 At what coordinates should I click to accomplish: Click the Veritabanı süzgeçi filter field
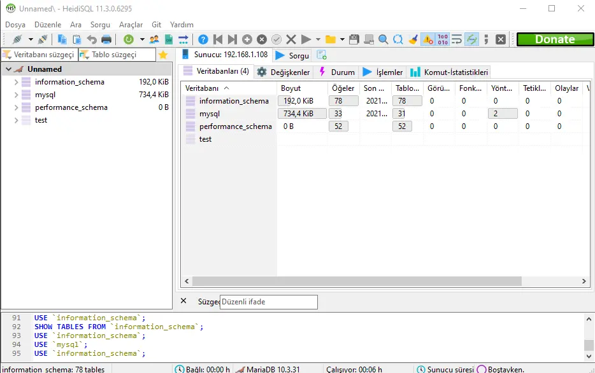coord(40,55)
